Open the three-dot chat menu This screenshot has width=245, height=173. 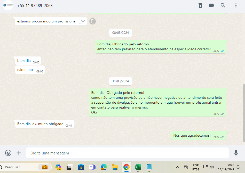[236, 5]
